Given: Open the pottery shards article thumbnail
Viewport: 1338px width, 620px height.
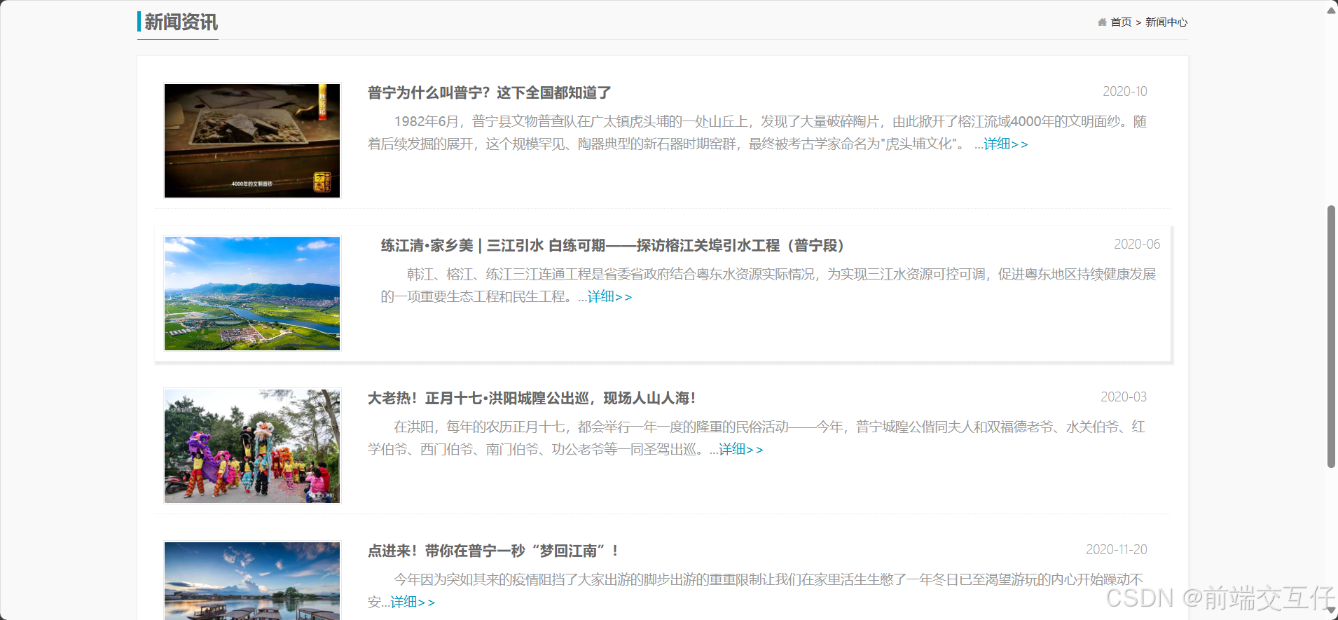Looking at the screenshot, I should point(252,141).
